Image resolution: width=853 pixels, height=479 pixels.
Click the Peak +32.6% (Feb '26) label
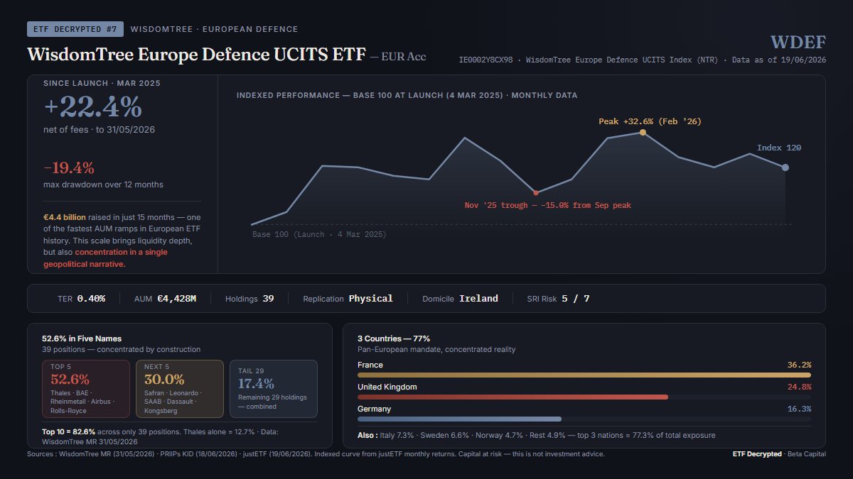tap(650, 121)
